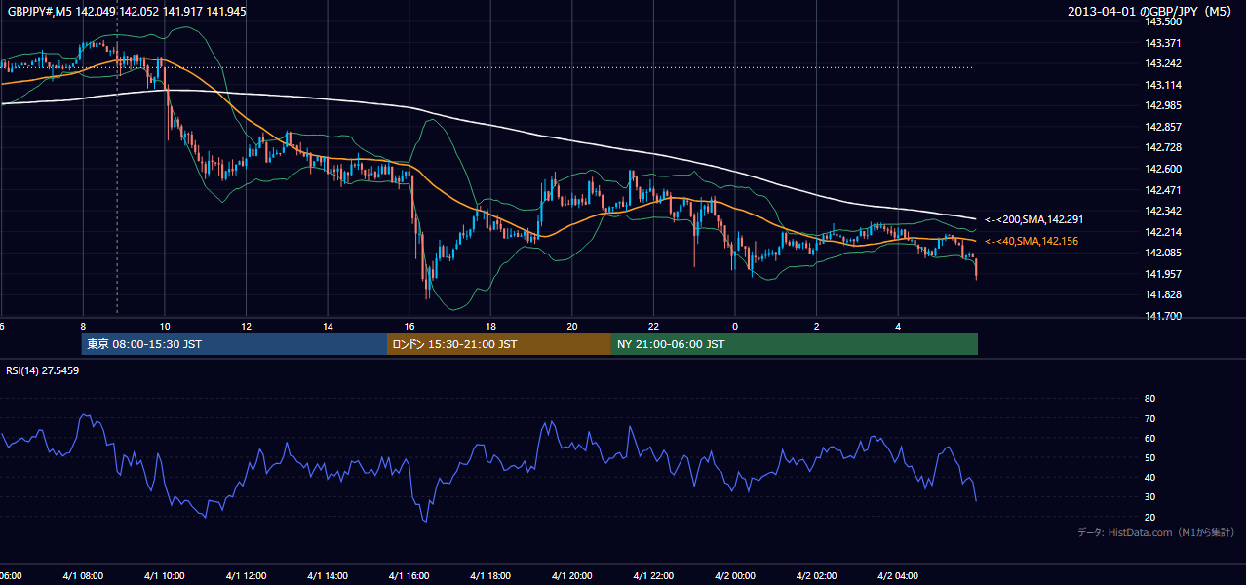The height and width of the screenshot is (585, 1246).
Task: Click the RSI 50 level label
Action: click(x=1149, y=457)
